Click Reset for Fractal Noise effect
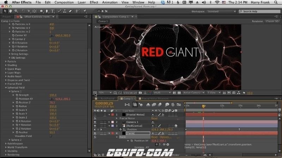This screenshot has width=282, height=158. click(154, 118)
